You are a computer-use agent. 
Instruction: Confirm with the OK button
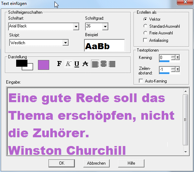tap(62, 163)
